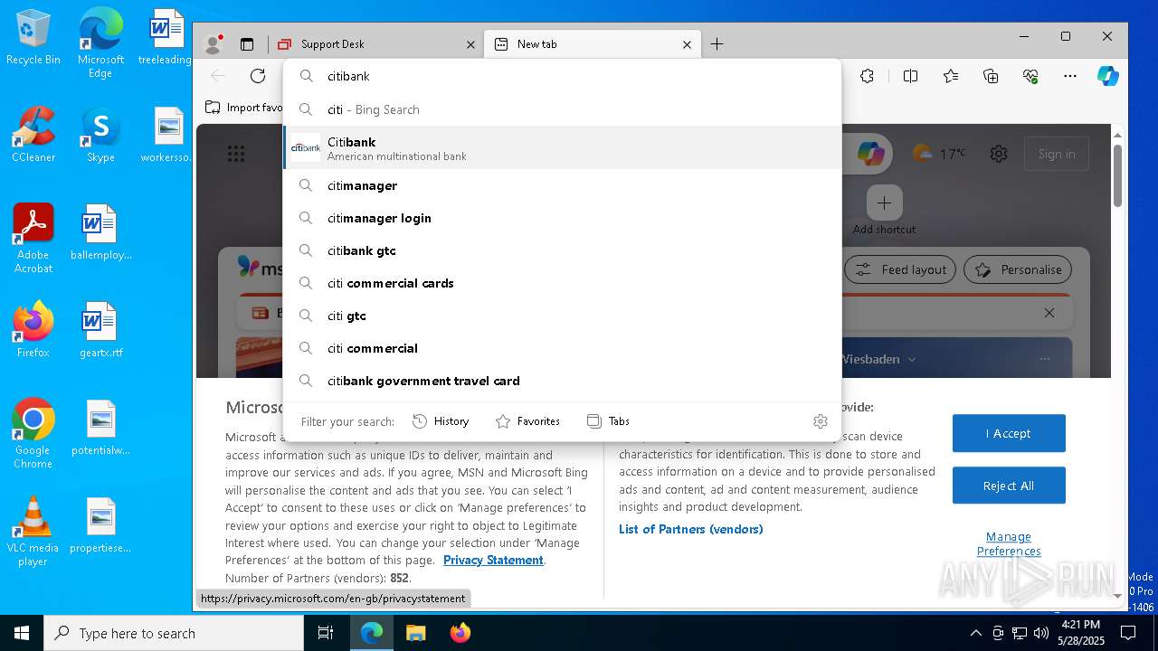This screenshot has width=1158, height=651.
Task: Open weather widget showing 17°C
Action: point(939,154)
